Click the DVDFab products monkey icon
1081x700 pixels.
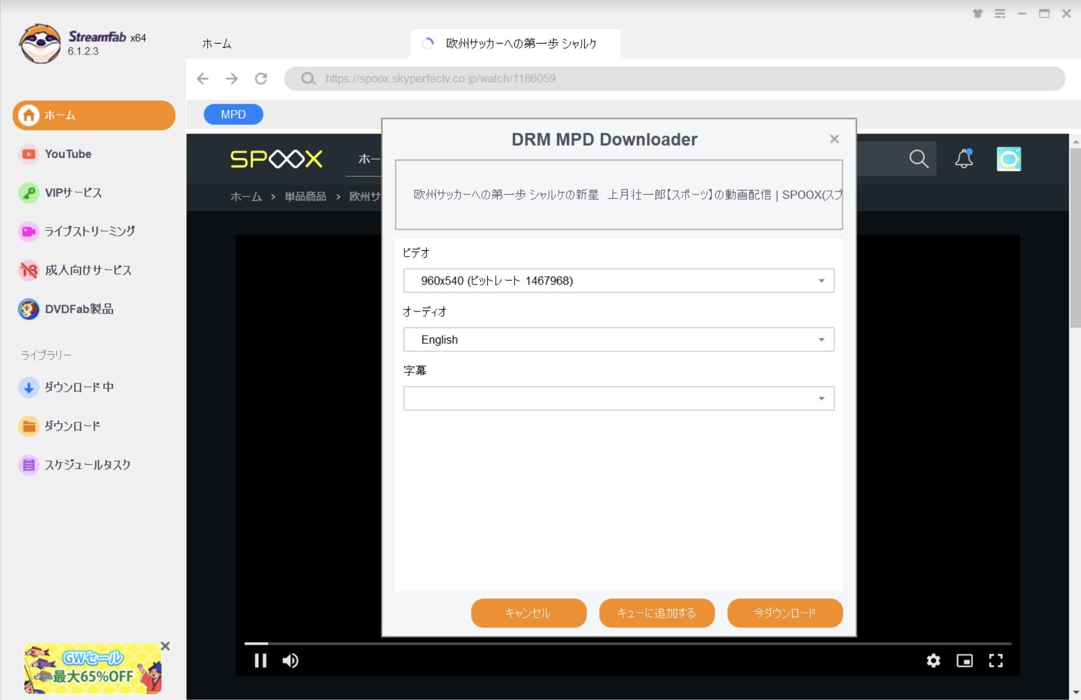coord(28,309)
